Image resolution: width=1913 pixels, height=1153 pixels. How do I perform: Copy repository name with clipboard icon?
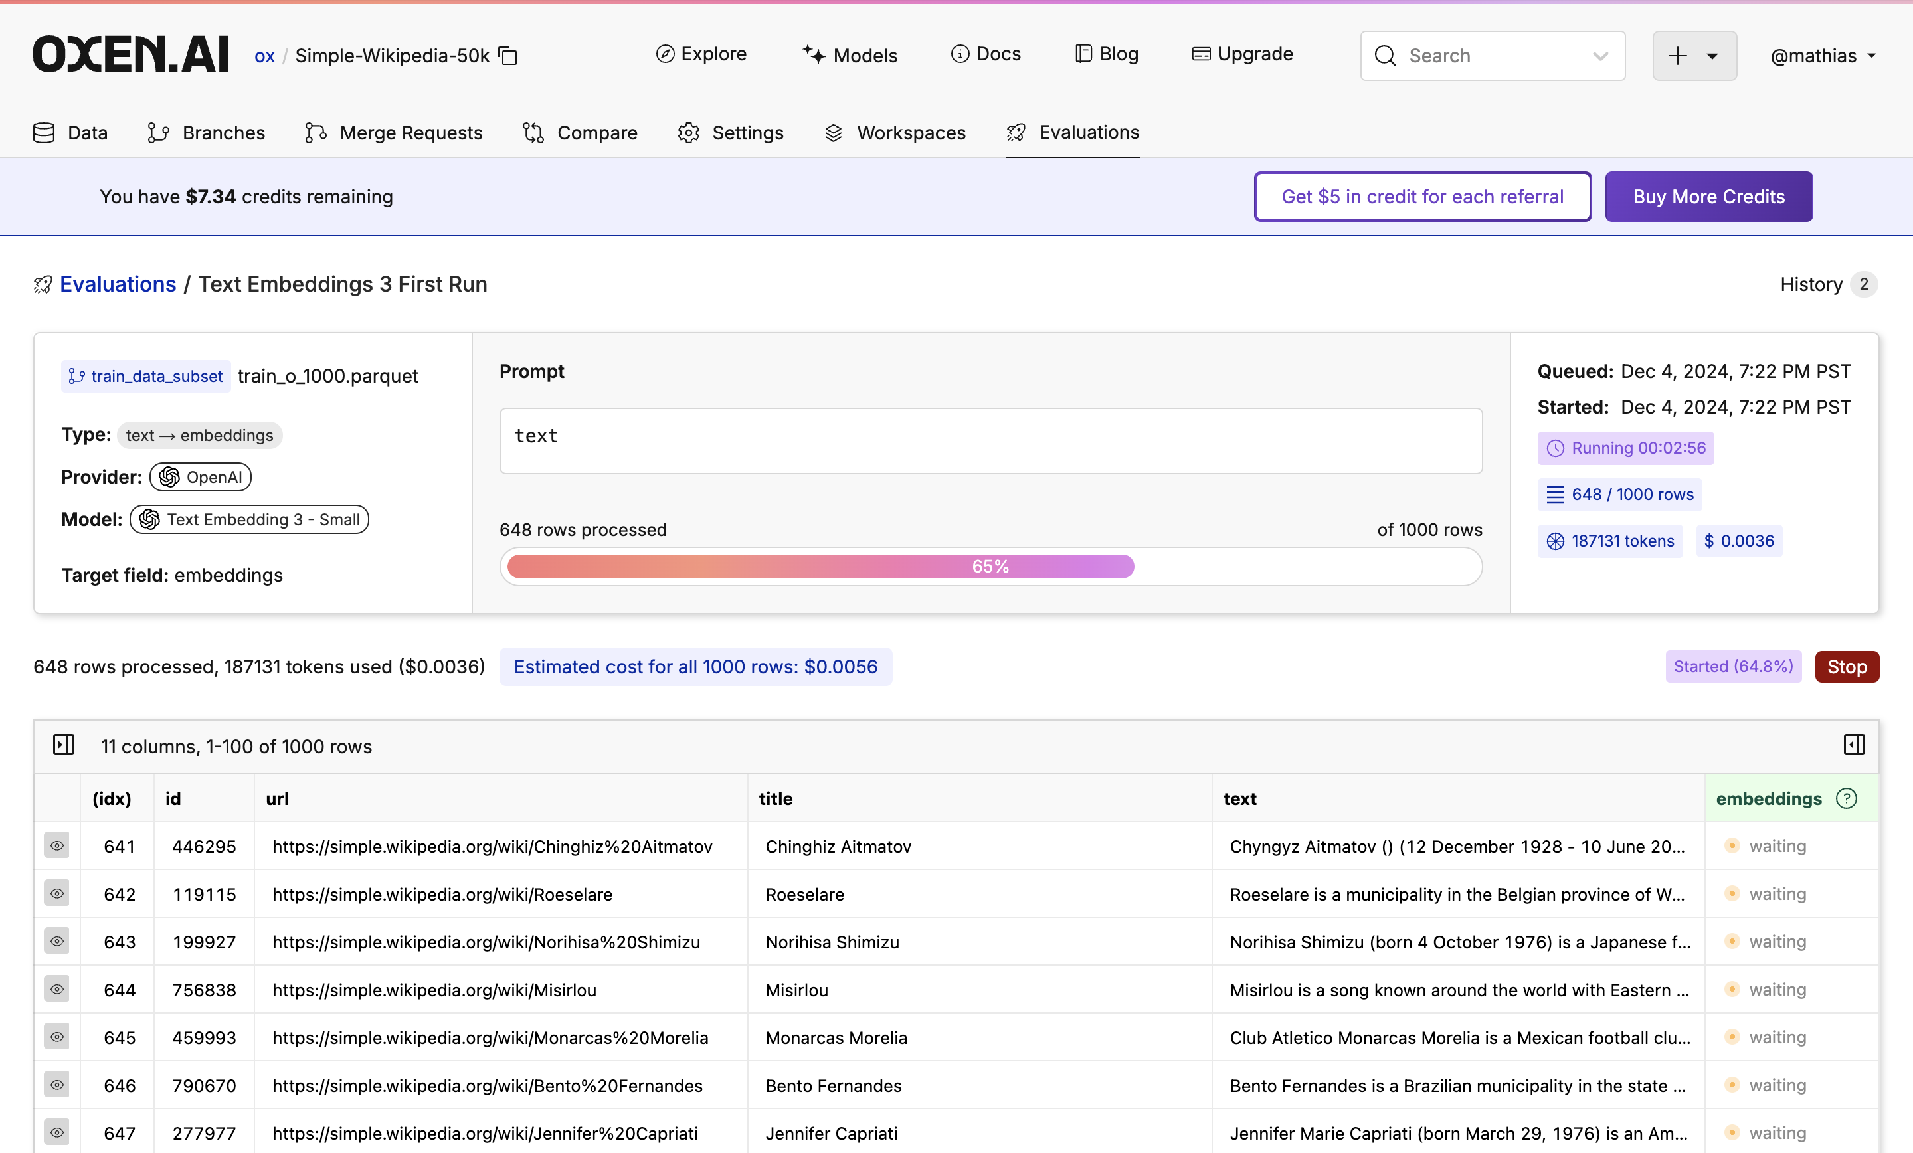click(507, 56)
